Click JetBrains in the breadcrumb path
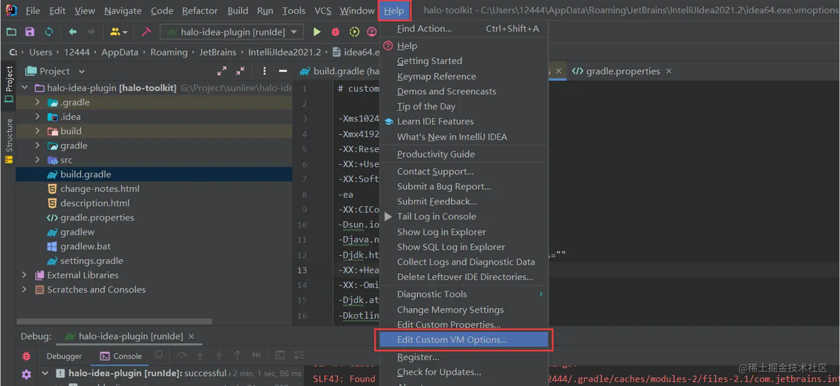The image size is (840, 386). tap(218, 52)
